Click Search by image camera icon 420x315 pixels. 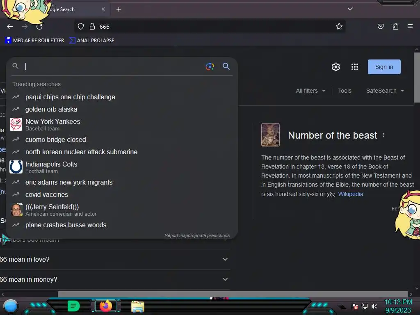(210, 66)
